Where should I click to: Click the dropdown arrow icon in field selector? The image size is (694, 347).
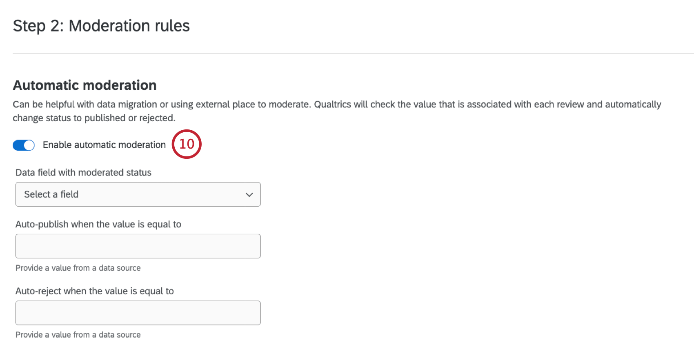pyautogui.click(x=249, y=195)
